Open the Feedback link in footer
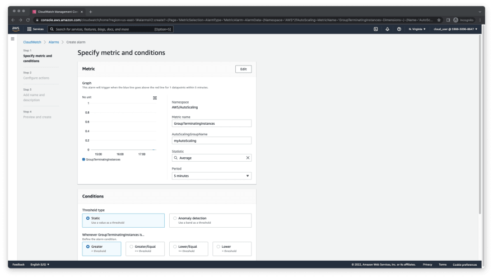 pos(18,265)
